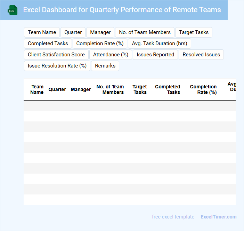Click the Completion Rate (%) table header
This screenshot has height=231, width=244.
(203, 89)
